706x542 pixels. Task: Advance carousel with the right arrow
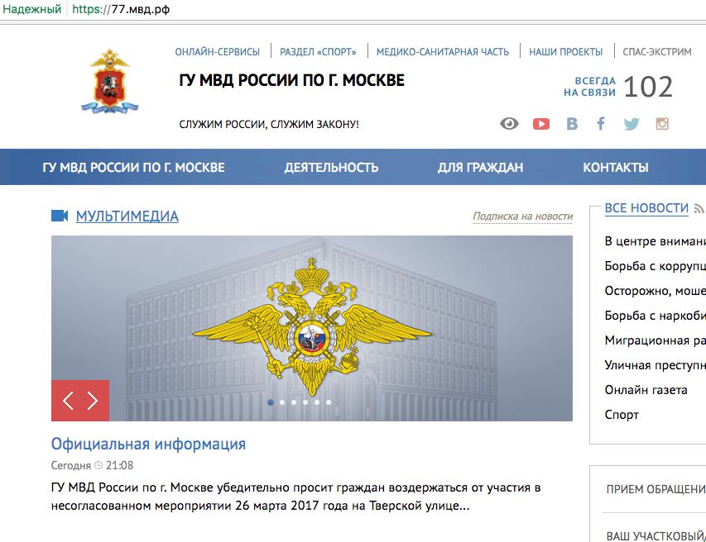93,401
